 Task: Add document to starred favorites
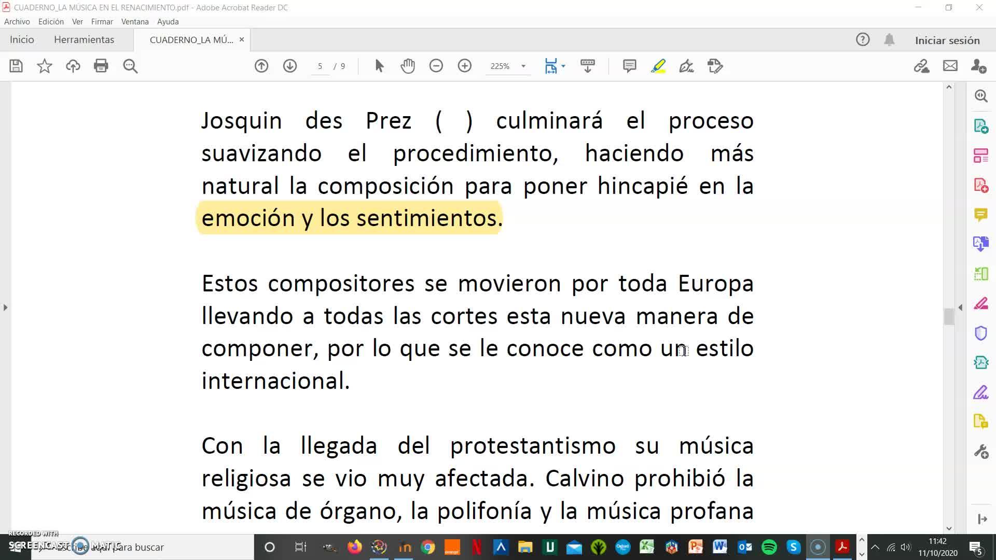(x=45, y=66)
